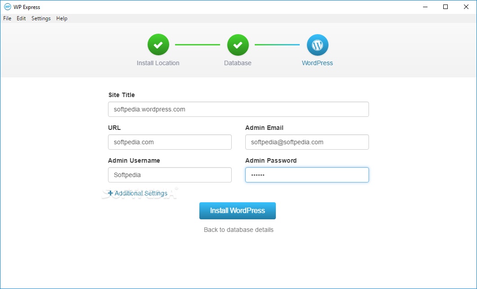
Task: Click the Admin Username field
Action: [x=170, y=175]
